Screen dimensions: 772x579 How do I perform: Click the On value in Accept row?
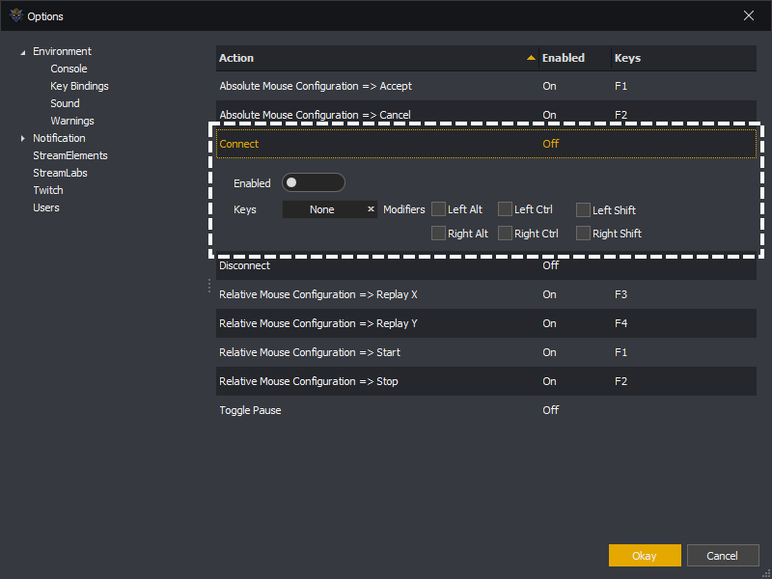(549, 86)
